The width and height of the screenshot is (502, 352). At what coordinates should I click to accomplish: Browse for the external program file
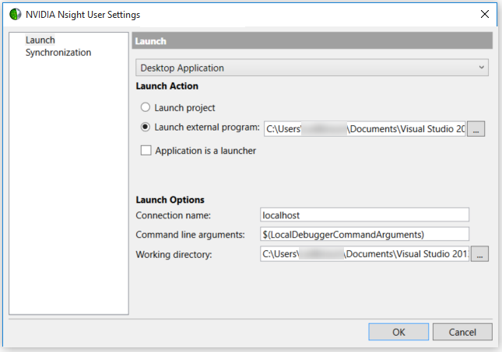point(476,129)
